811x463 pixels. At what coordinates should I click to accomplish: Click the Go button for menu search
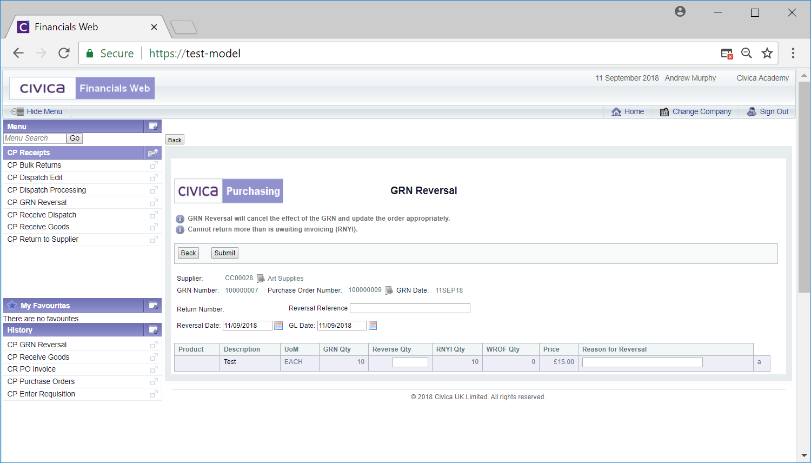click(75, 138)
